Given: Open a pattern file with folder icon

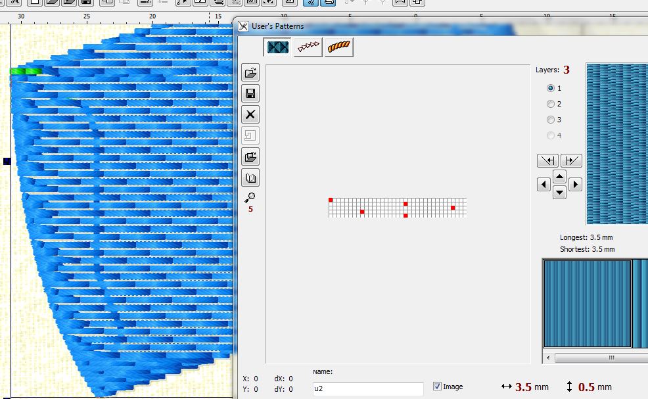Looking at the screenshot, I should [x=250, y=73].
